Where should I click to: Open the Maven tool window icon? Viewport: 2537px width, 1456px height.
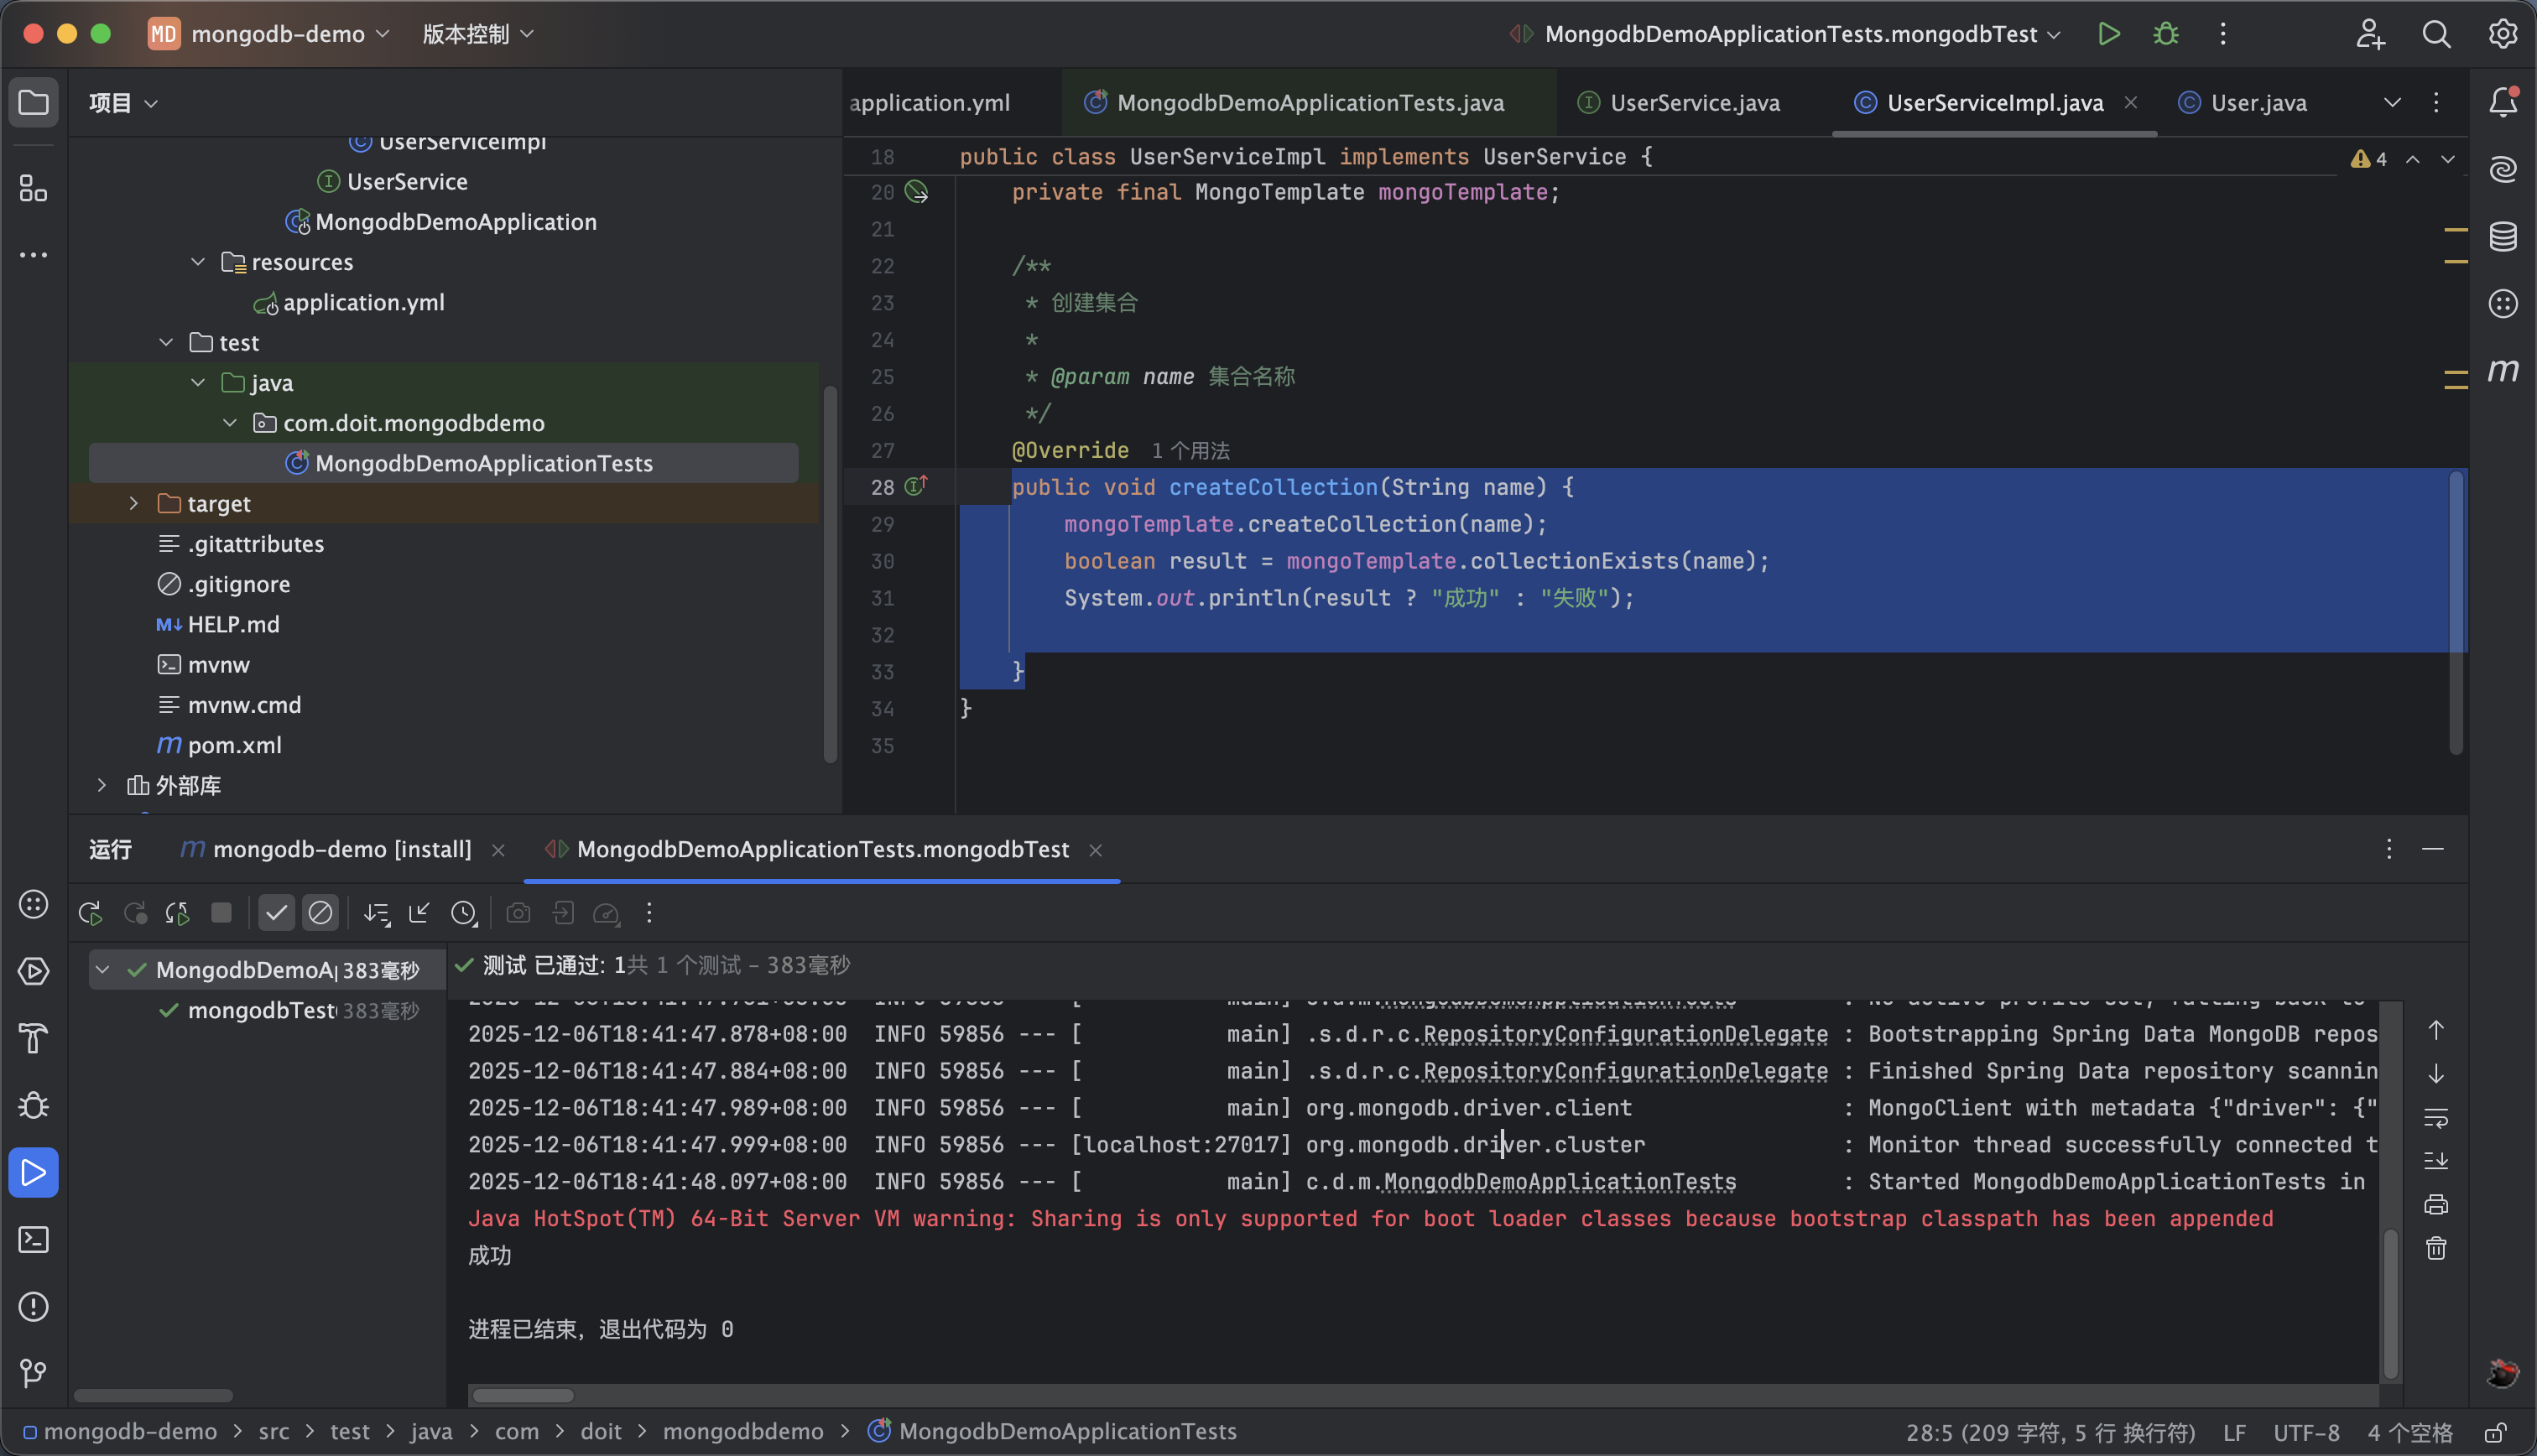tap(2502, 371)
